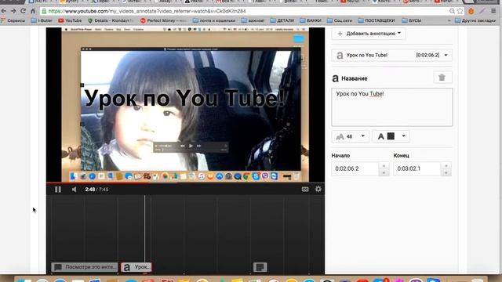Reload the YouTube page
Image resolution: width=502 pixels, height=282 pixels.
[23, 11]
